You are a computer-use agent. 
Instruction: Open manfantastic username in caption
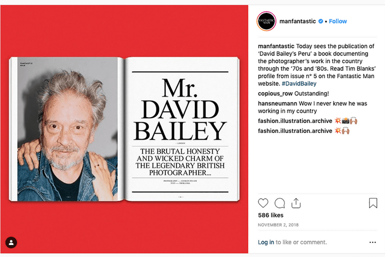click(276, 46)
